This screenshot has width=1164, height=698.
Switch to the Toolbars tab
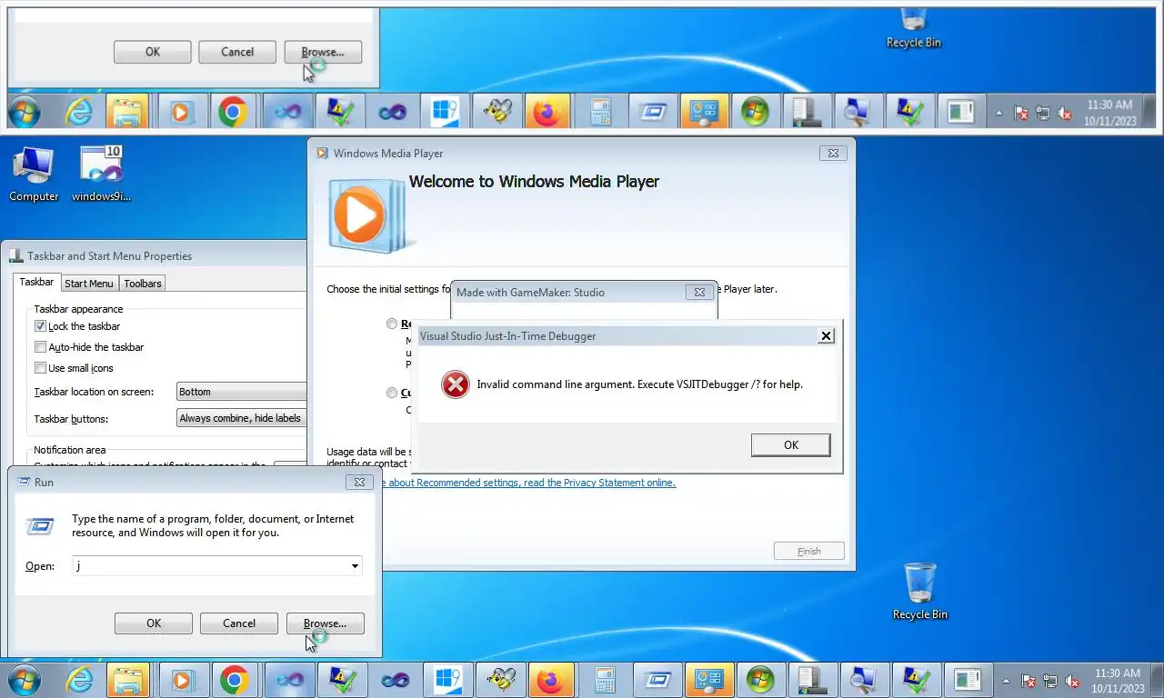pyautogui.click(x=143, y=284)
